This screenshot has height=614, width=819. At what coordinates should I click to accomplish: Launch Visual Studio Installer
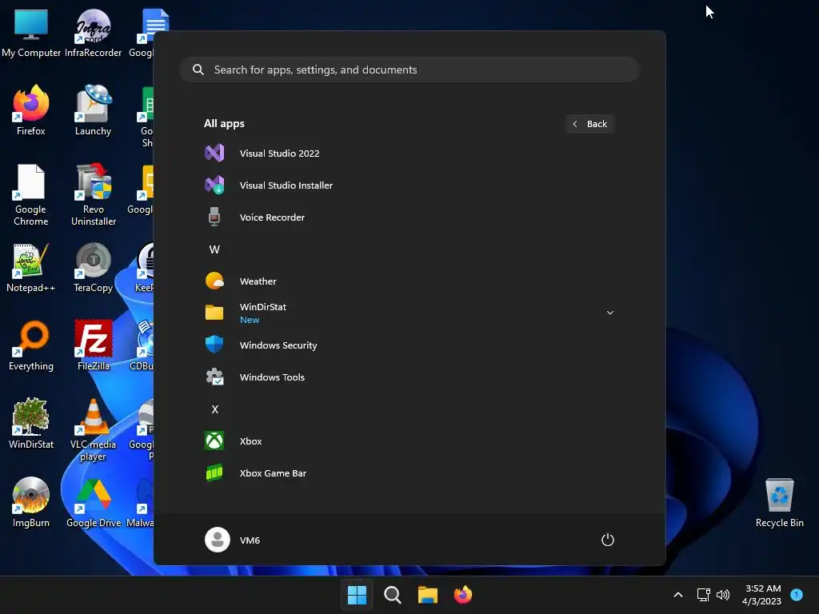pos(409,185)
